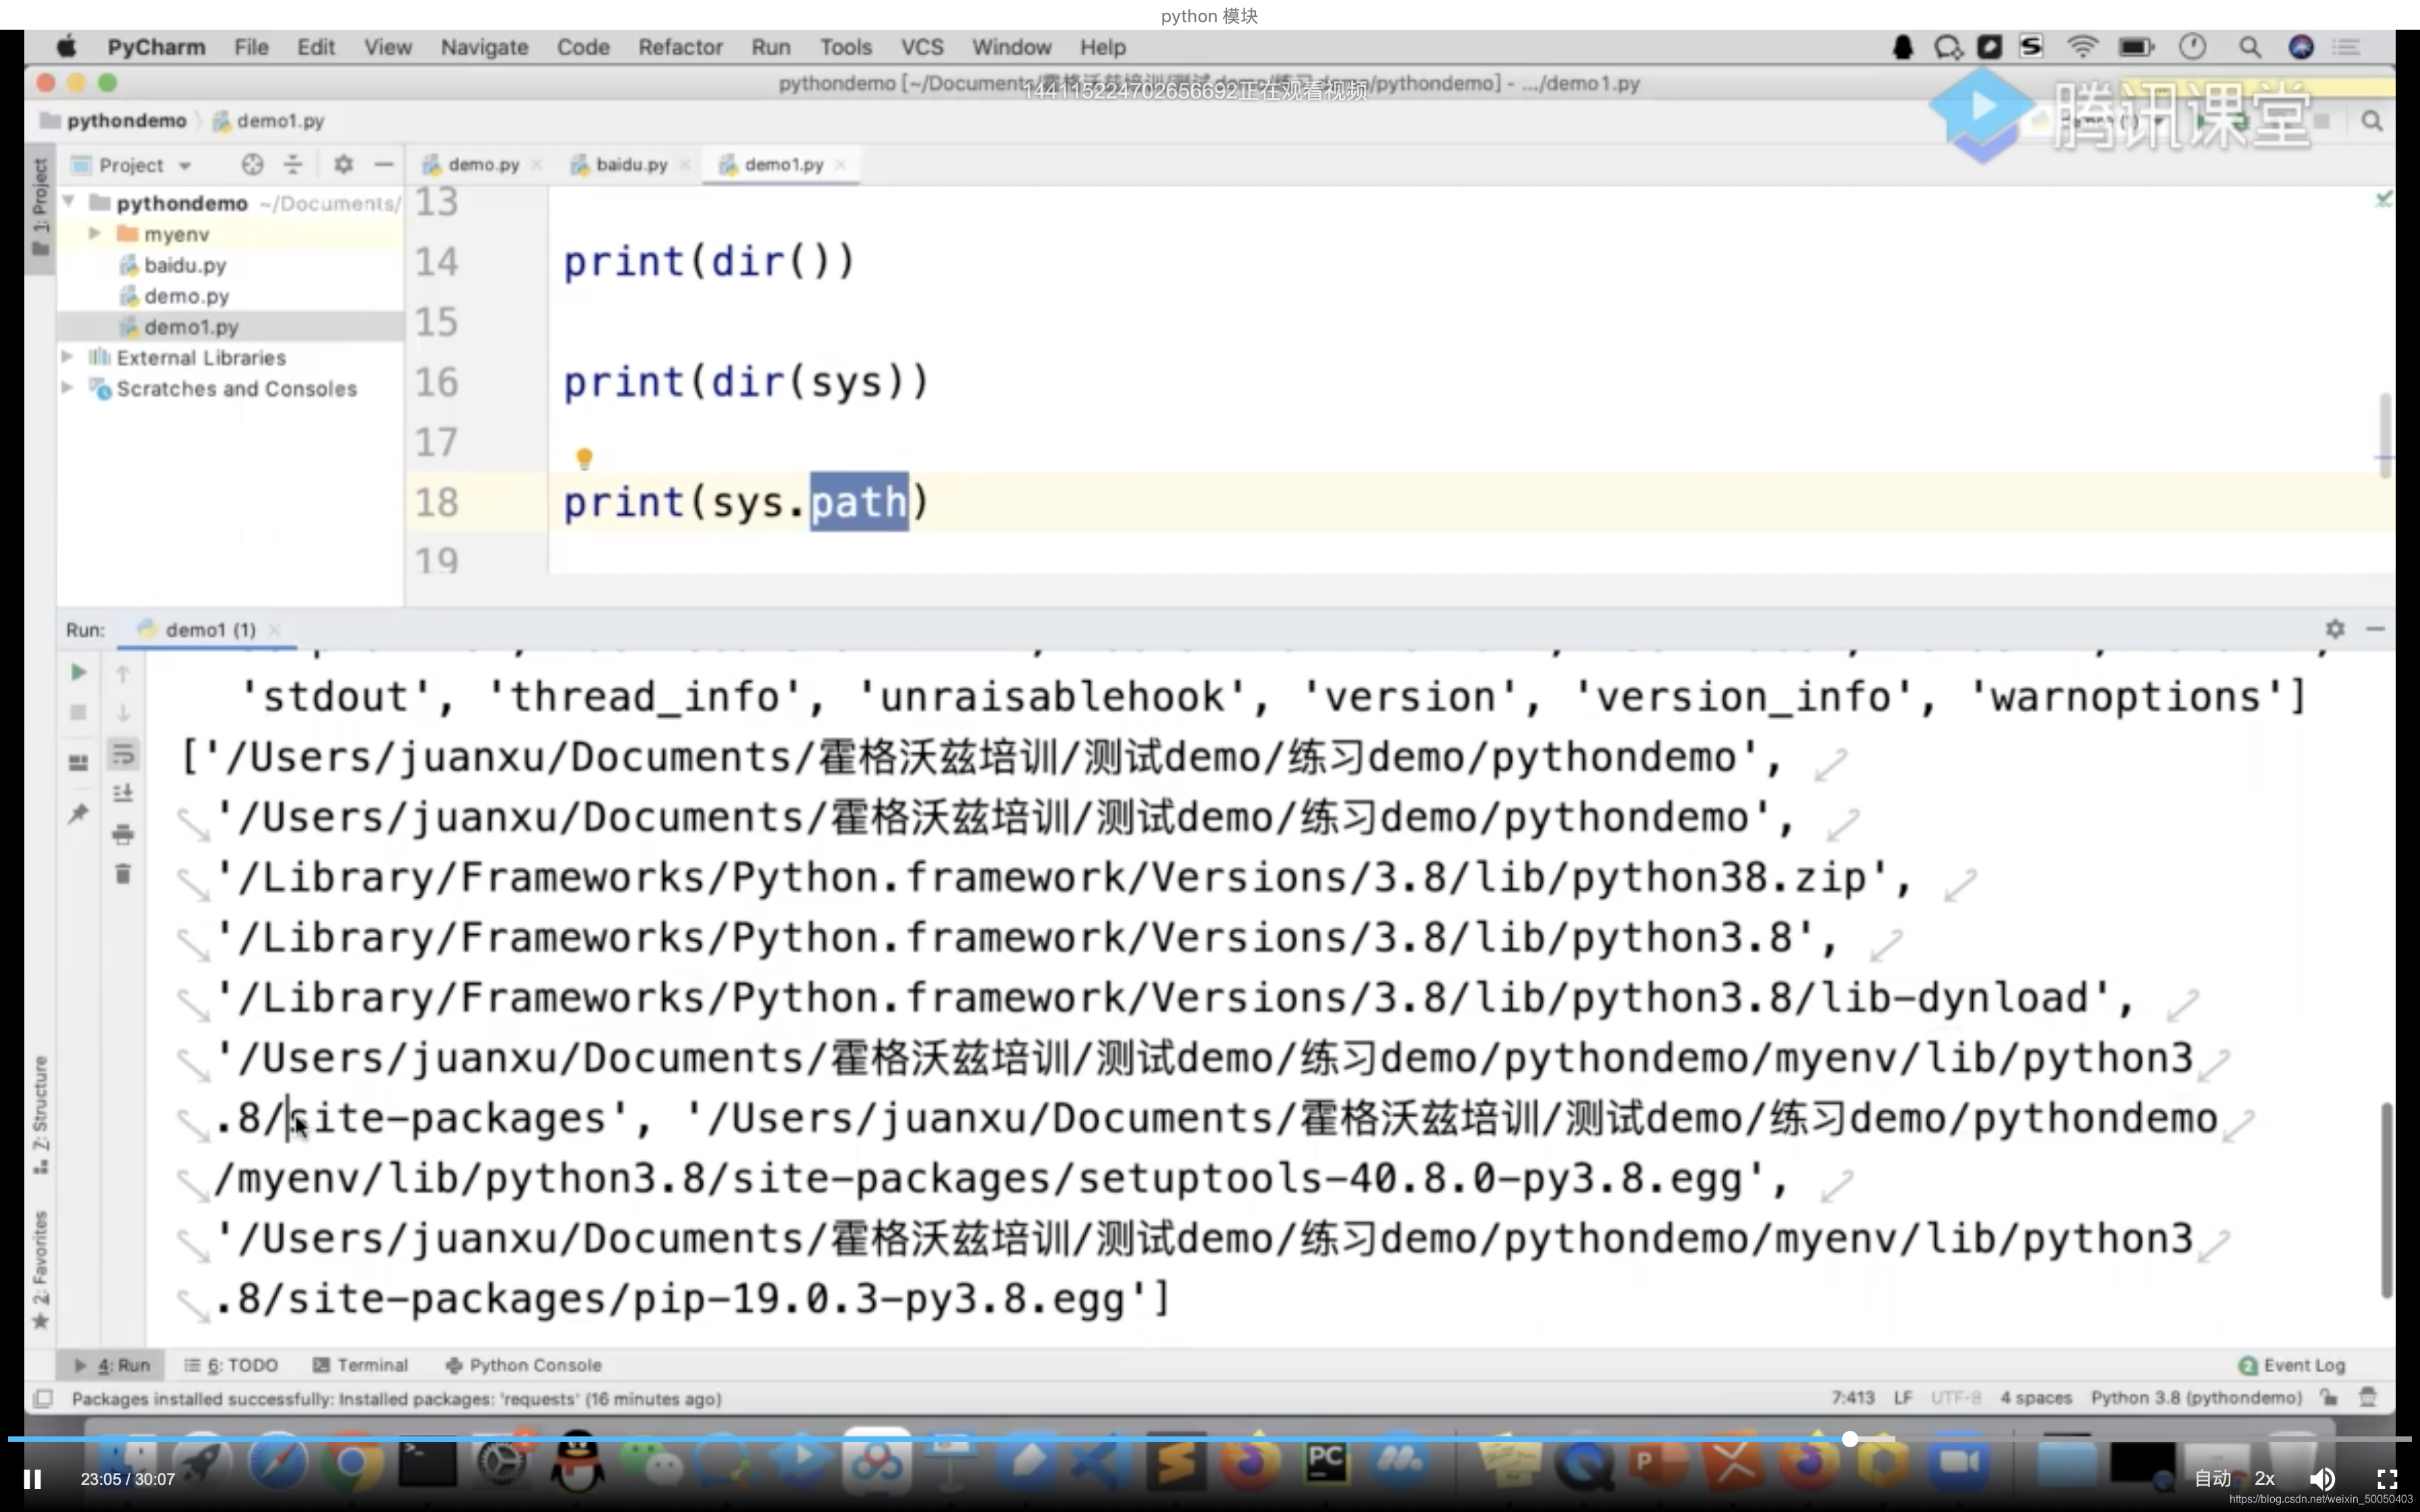Click the Stop process icon in Run panel

(x=78, y=713)
